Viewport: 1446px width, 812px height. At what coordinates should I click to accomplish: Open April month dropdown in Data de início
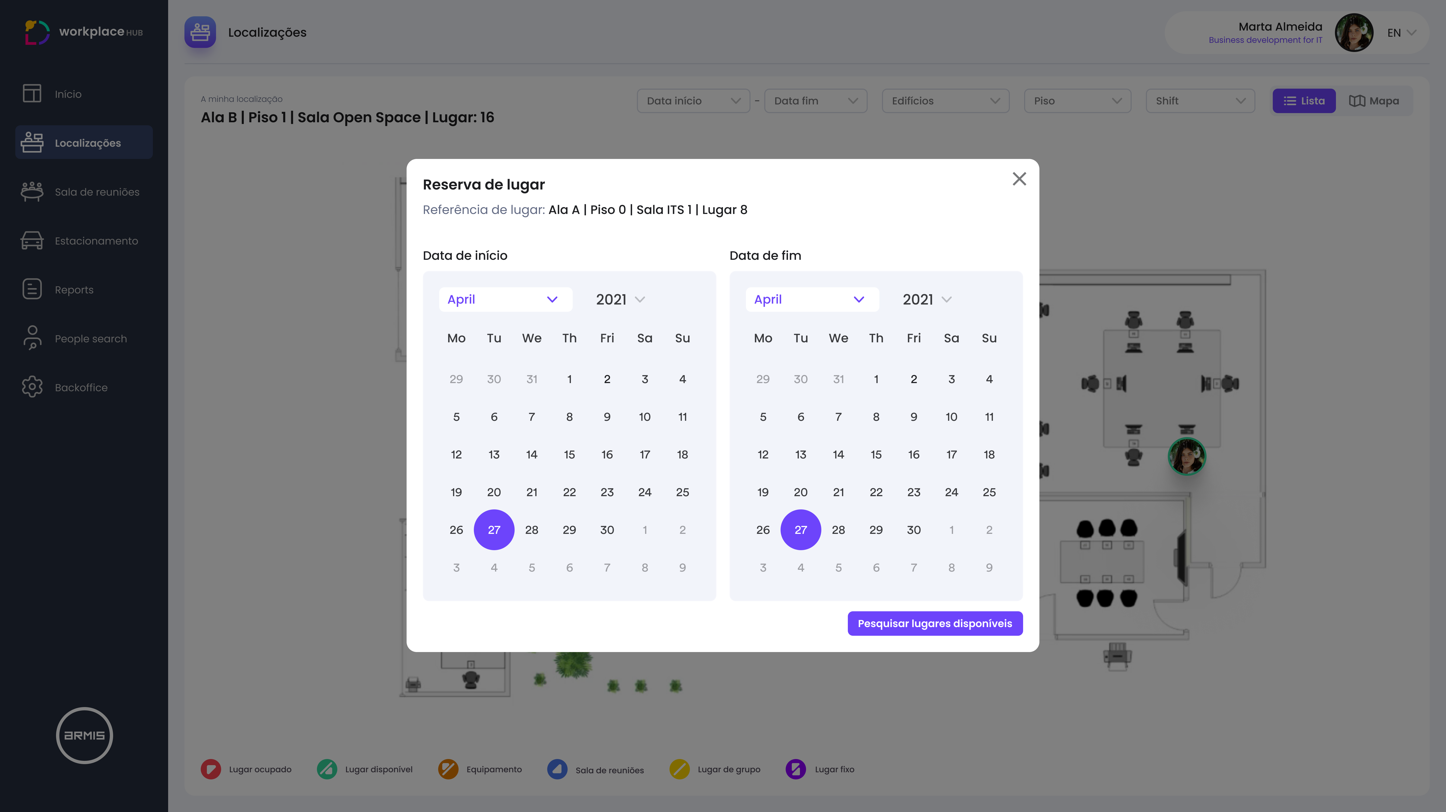(x=505, y=299)
